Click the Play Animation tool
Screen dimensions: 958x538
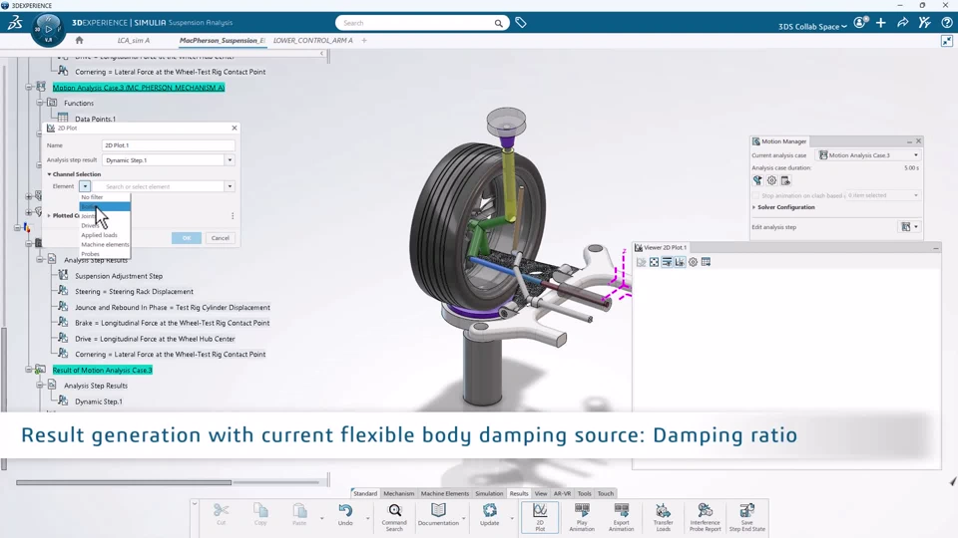(582, 517)
